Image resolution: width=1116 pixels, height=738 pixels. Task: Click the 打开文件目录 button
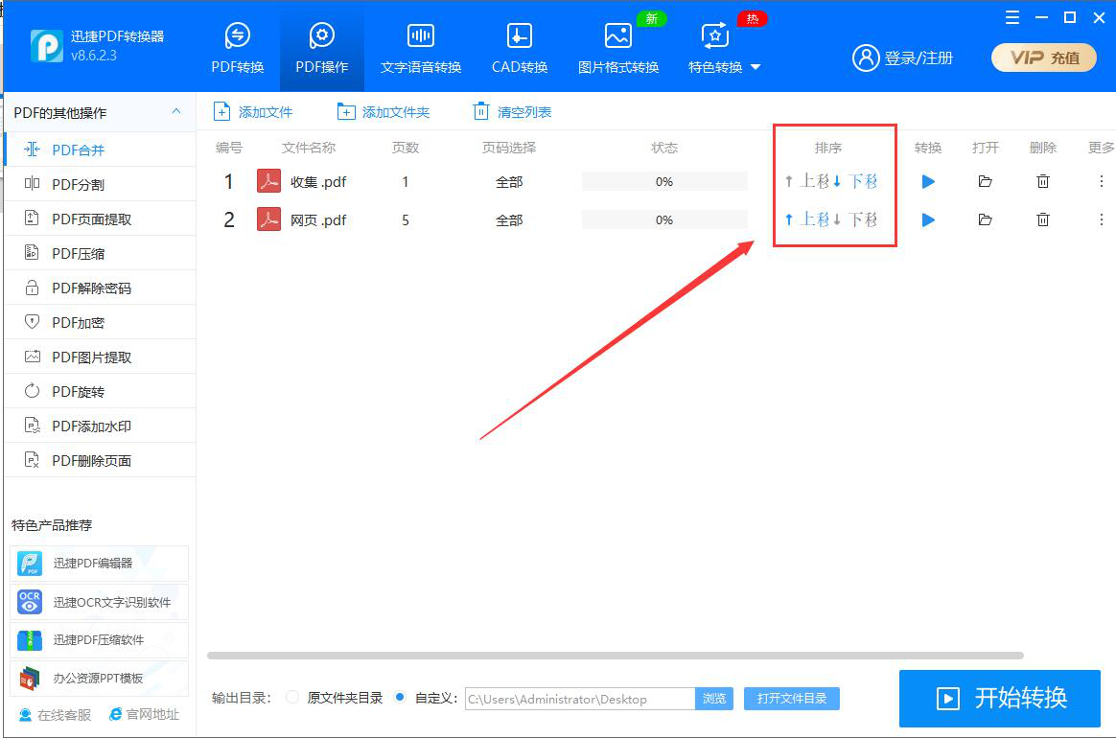(791, 699)
